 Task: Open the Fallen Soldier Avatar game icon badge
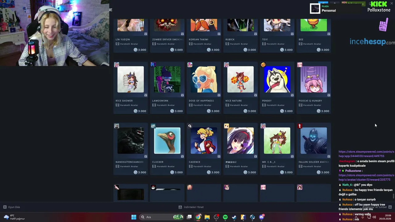(300, 126)
